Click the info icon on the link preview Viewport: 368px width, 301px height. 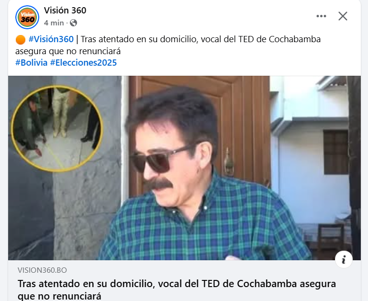(x=344, y=260)
